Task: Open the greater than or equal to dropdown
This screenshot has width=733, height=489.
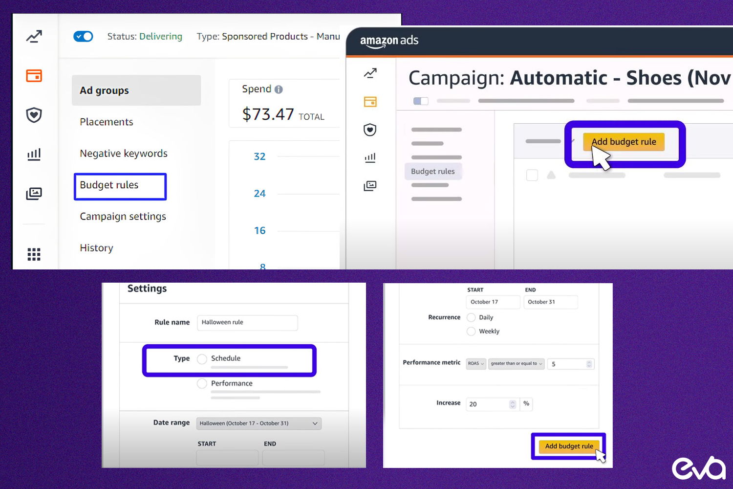Action: point(517,364)
